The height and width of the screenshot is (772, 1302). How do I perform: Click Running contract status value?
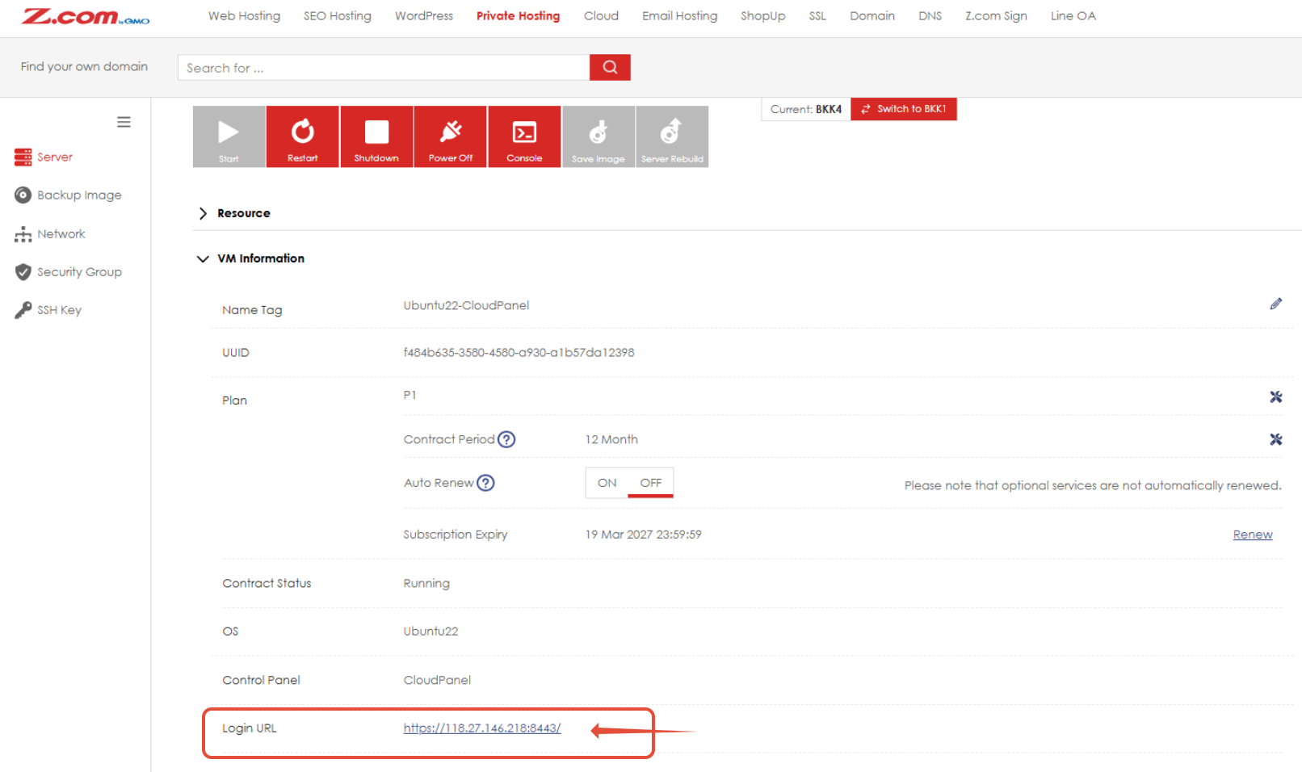pos(426,583)
